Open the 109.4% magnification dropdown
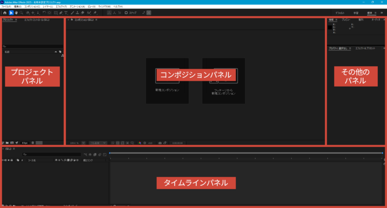The width and height of the screenshot is (387, 208). tap(83, 143)
